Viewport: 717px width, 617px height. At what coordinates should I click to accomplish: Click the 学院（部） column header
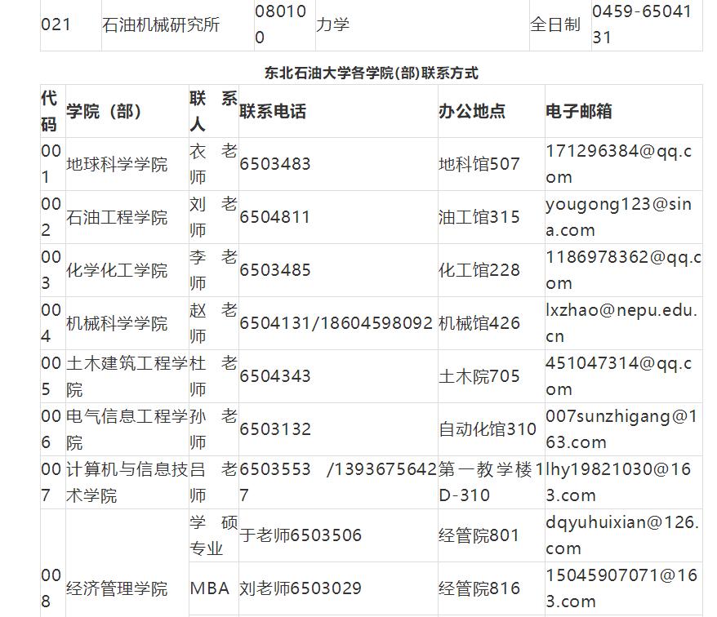click(x=104, y=111)
